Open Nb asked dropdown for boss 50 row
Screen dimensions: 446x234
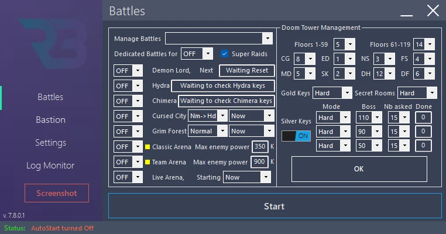(399, 146)
